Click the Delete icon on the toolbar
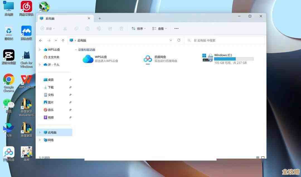The height and width of the screenshot is (177, 301). [121, 28]
